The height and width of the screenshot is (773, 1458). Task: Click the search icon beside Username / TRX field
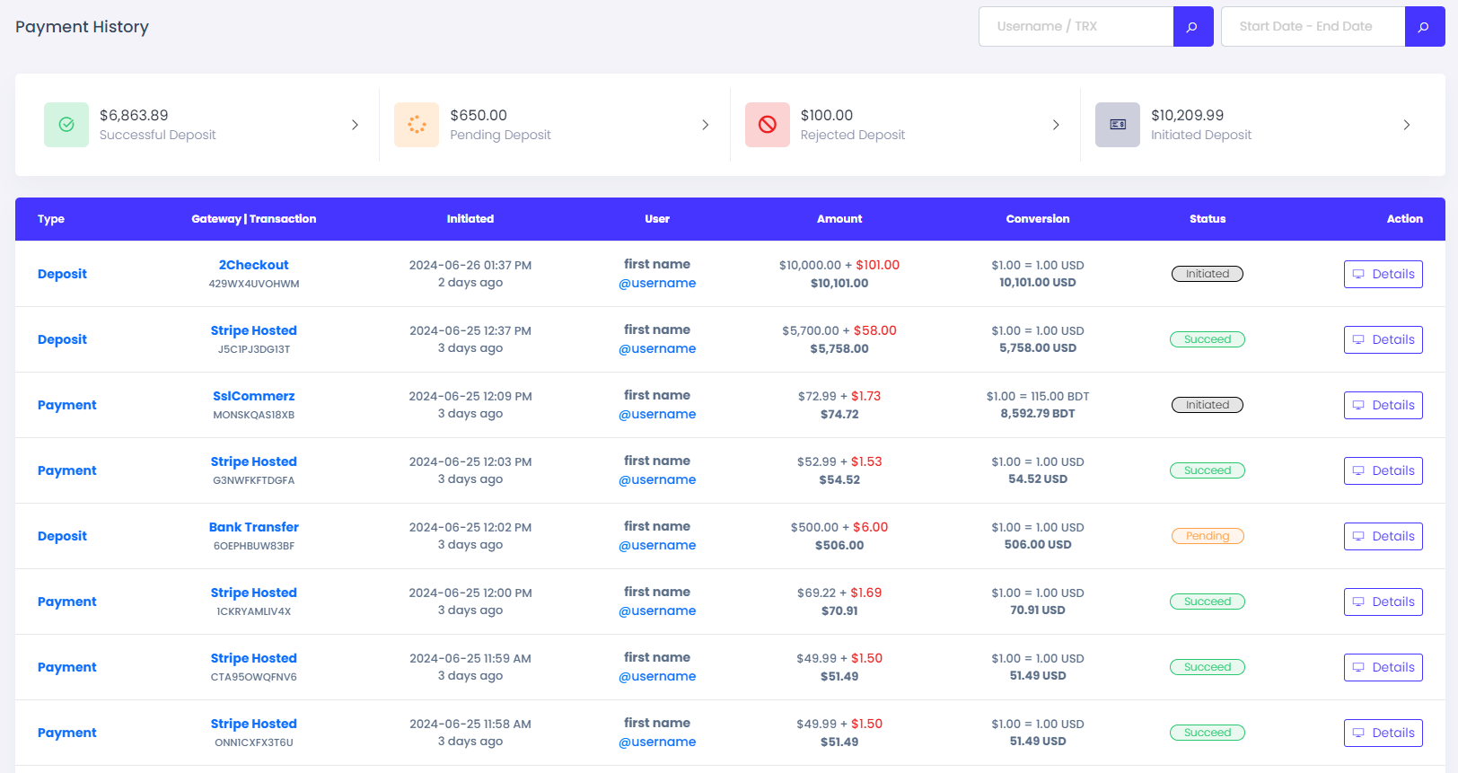coord(1192,27)
